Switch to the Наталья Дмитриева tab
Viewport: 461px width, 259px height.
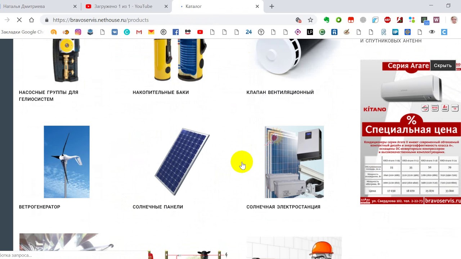[40, 6]
